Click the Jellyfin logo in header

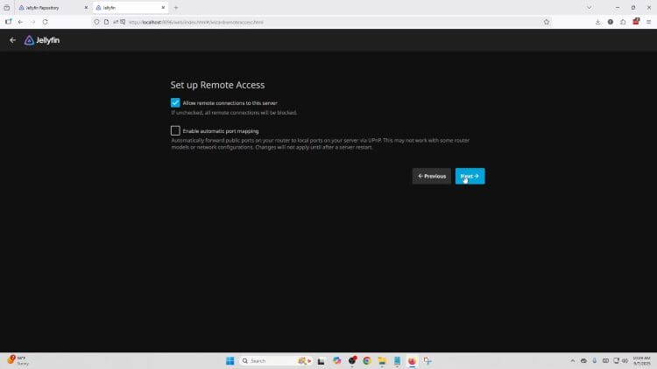pos(42,40)
